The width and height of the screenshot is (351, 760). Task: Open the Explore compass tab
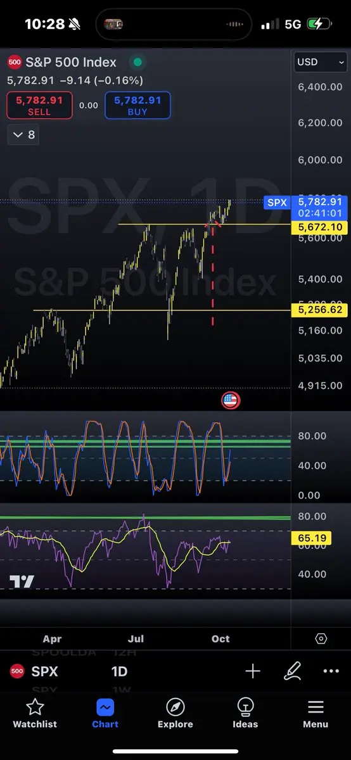pos(175,713)
